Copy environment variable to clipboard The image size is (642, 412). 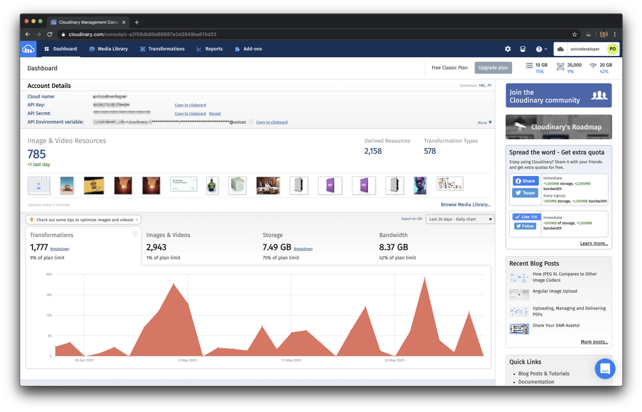[x=272, y=122]
